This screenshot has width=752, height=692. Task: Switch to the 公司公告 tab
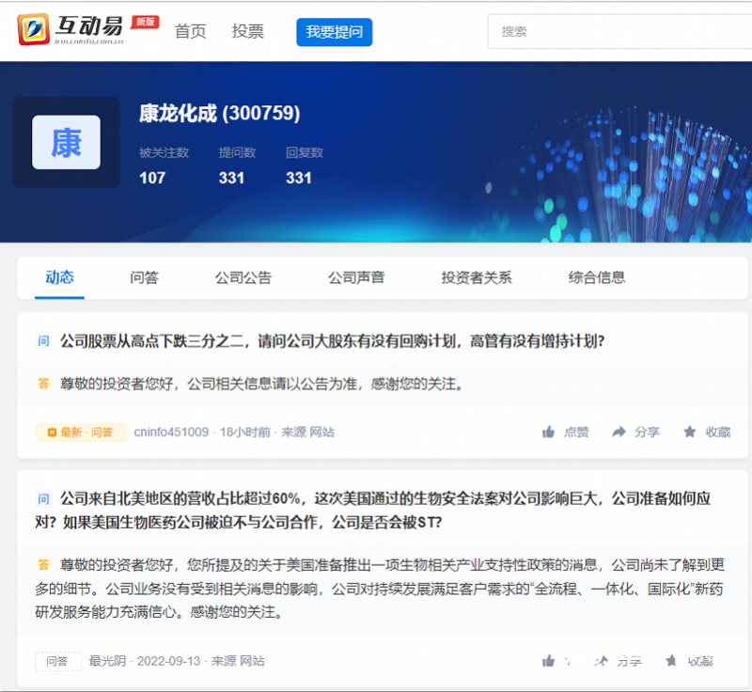[243, 277]
